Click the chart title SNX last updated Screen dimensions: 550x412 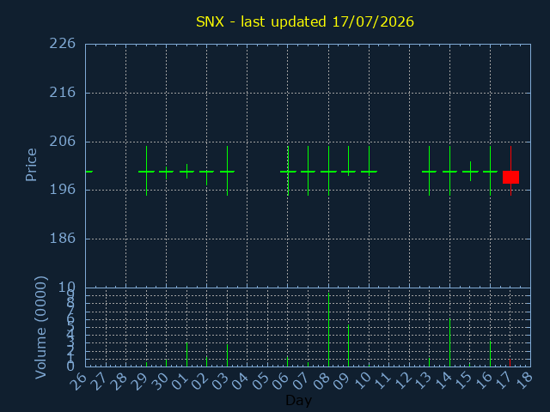305,21
